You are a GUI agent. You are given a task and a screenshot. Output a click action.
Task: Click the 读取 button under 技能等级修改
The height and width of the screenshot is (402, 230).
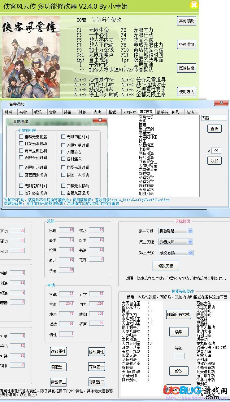179,332
